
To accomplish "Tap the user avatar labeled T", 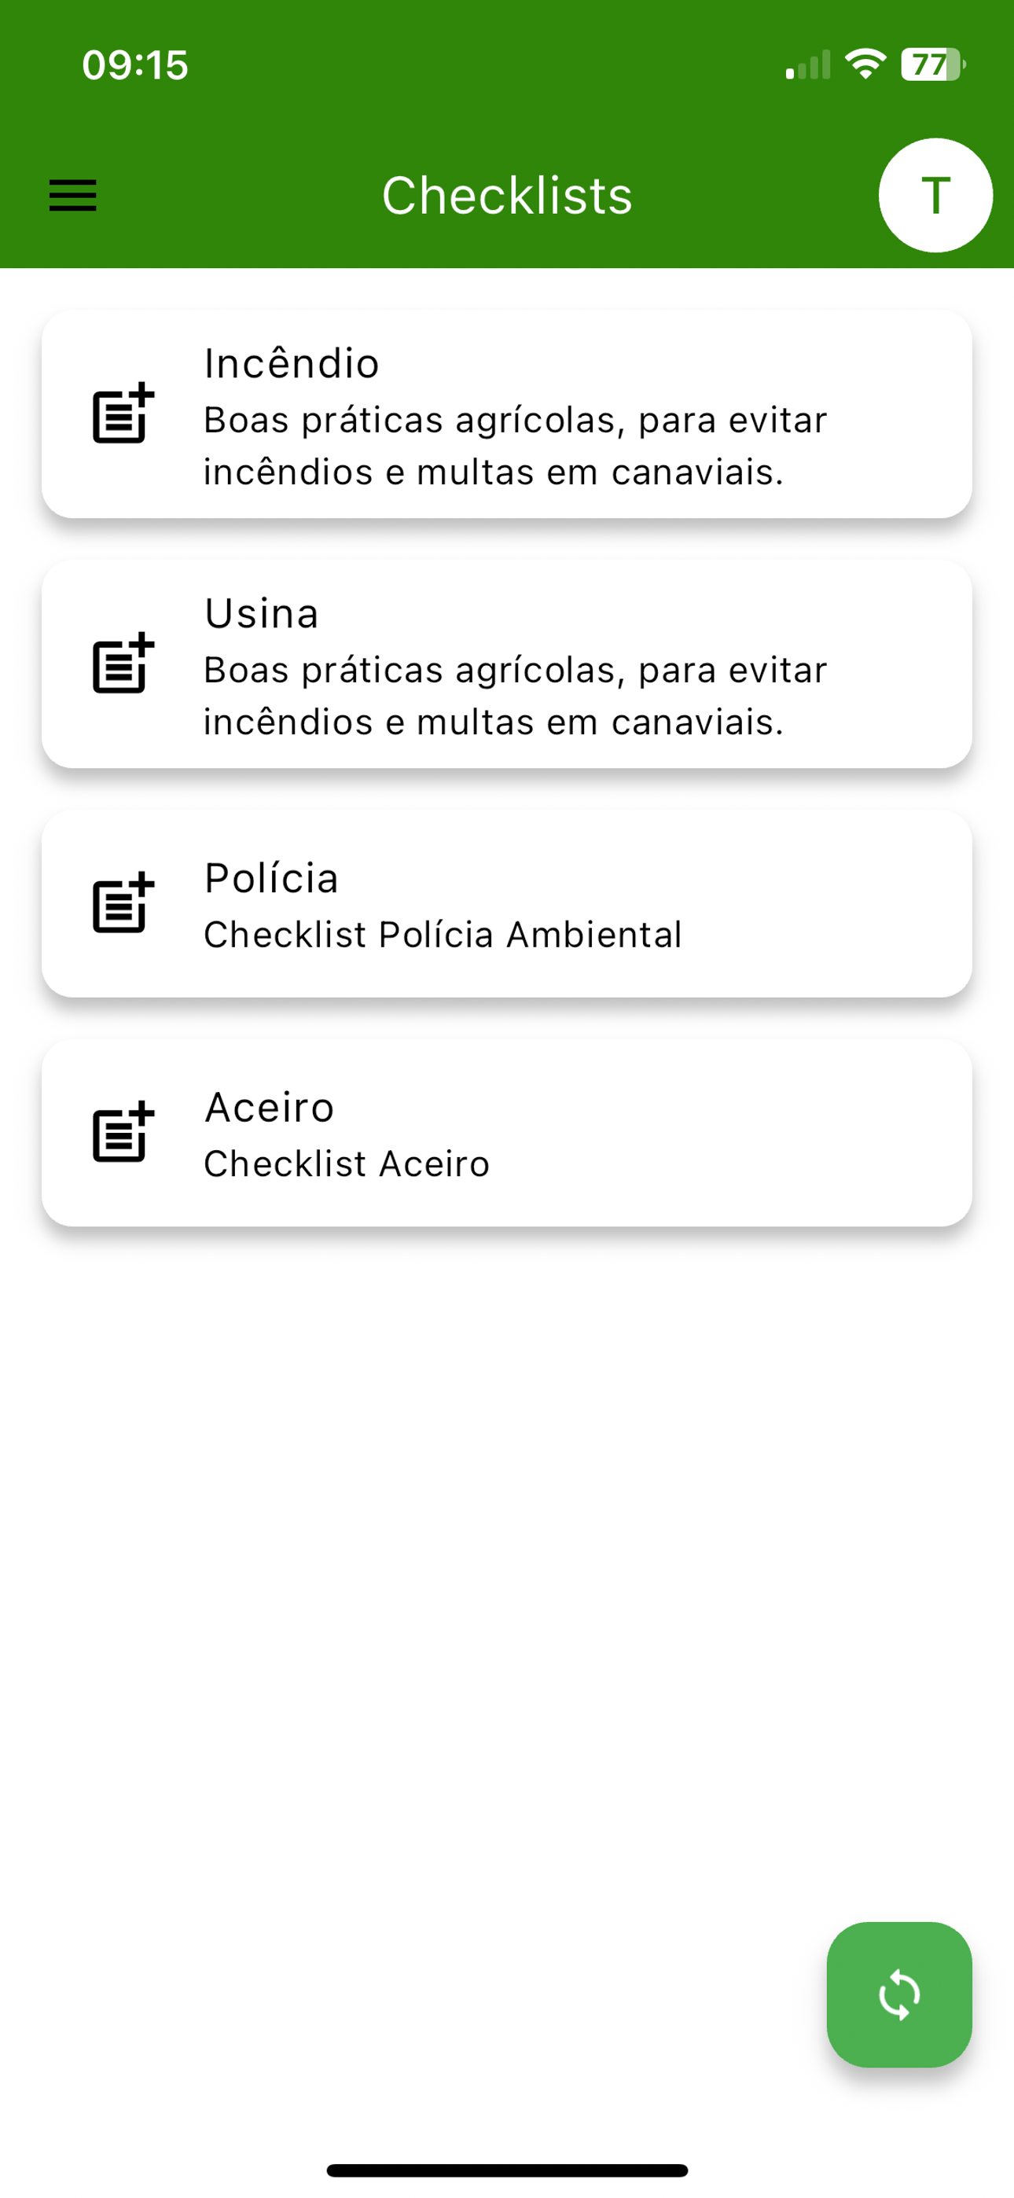I will pos(935,196).
